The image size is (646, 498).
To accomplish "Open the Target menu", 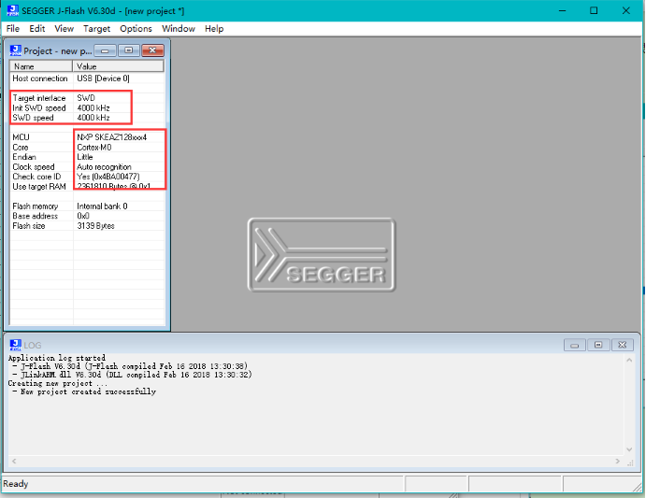I will pyautogui.click(x=96, y=28).
